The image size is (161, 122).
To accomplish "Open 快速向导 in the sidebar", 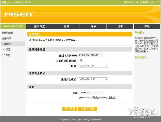I will (6, 39).
